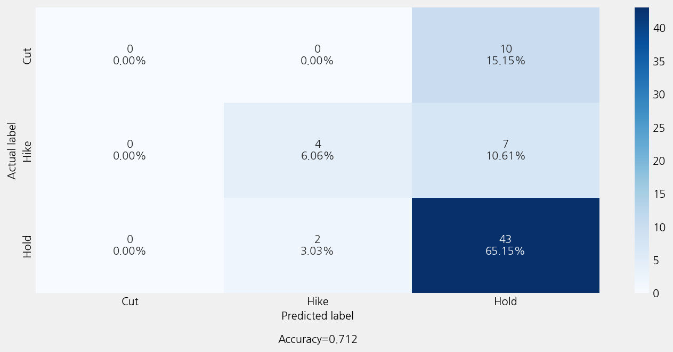Click the Cut tick label below the heatmap
Image resolution: width=673 pixels, height=352 pixels.
click(129, 301)
